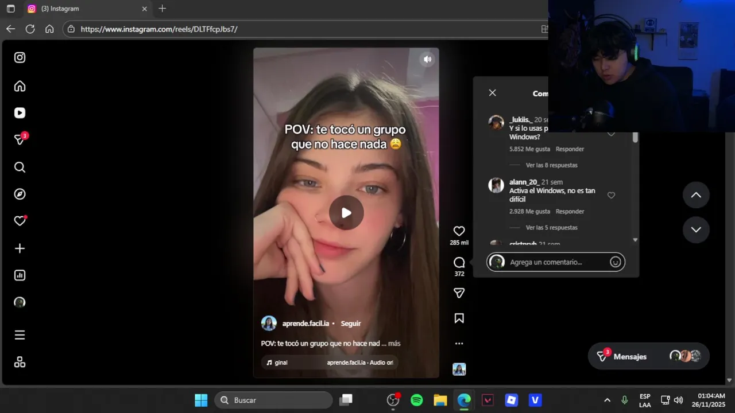The width and height of the screenshot is (735, 413).
Task: Go to previous reel up arrow
Action: click(696, 195)
